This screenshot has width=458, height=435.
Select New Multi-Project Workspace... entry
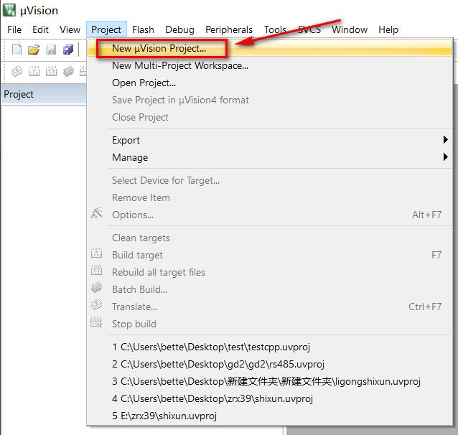[179, 65]
